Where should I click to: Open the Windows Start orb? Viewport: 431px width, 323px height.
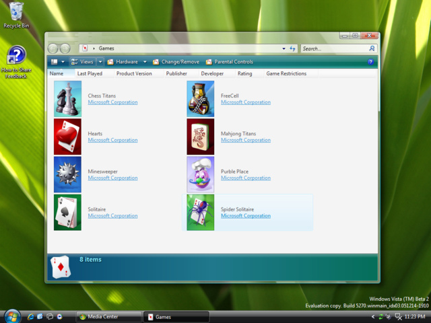(x=12, y=316)
